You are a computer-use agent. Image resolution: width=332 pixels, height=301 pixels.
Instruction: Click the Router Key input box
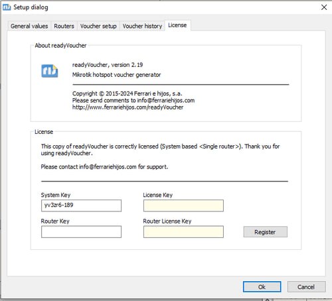[x=81, y=232]
